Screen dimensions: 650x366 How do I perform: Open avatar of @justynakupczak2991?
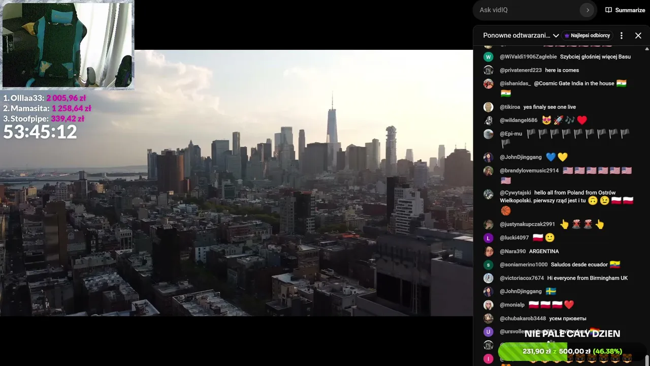click(x=489, y=224)
